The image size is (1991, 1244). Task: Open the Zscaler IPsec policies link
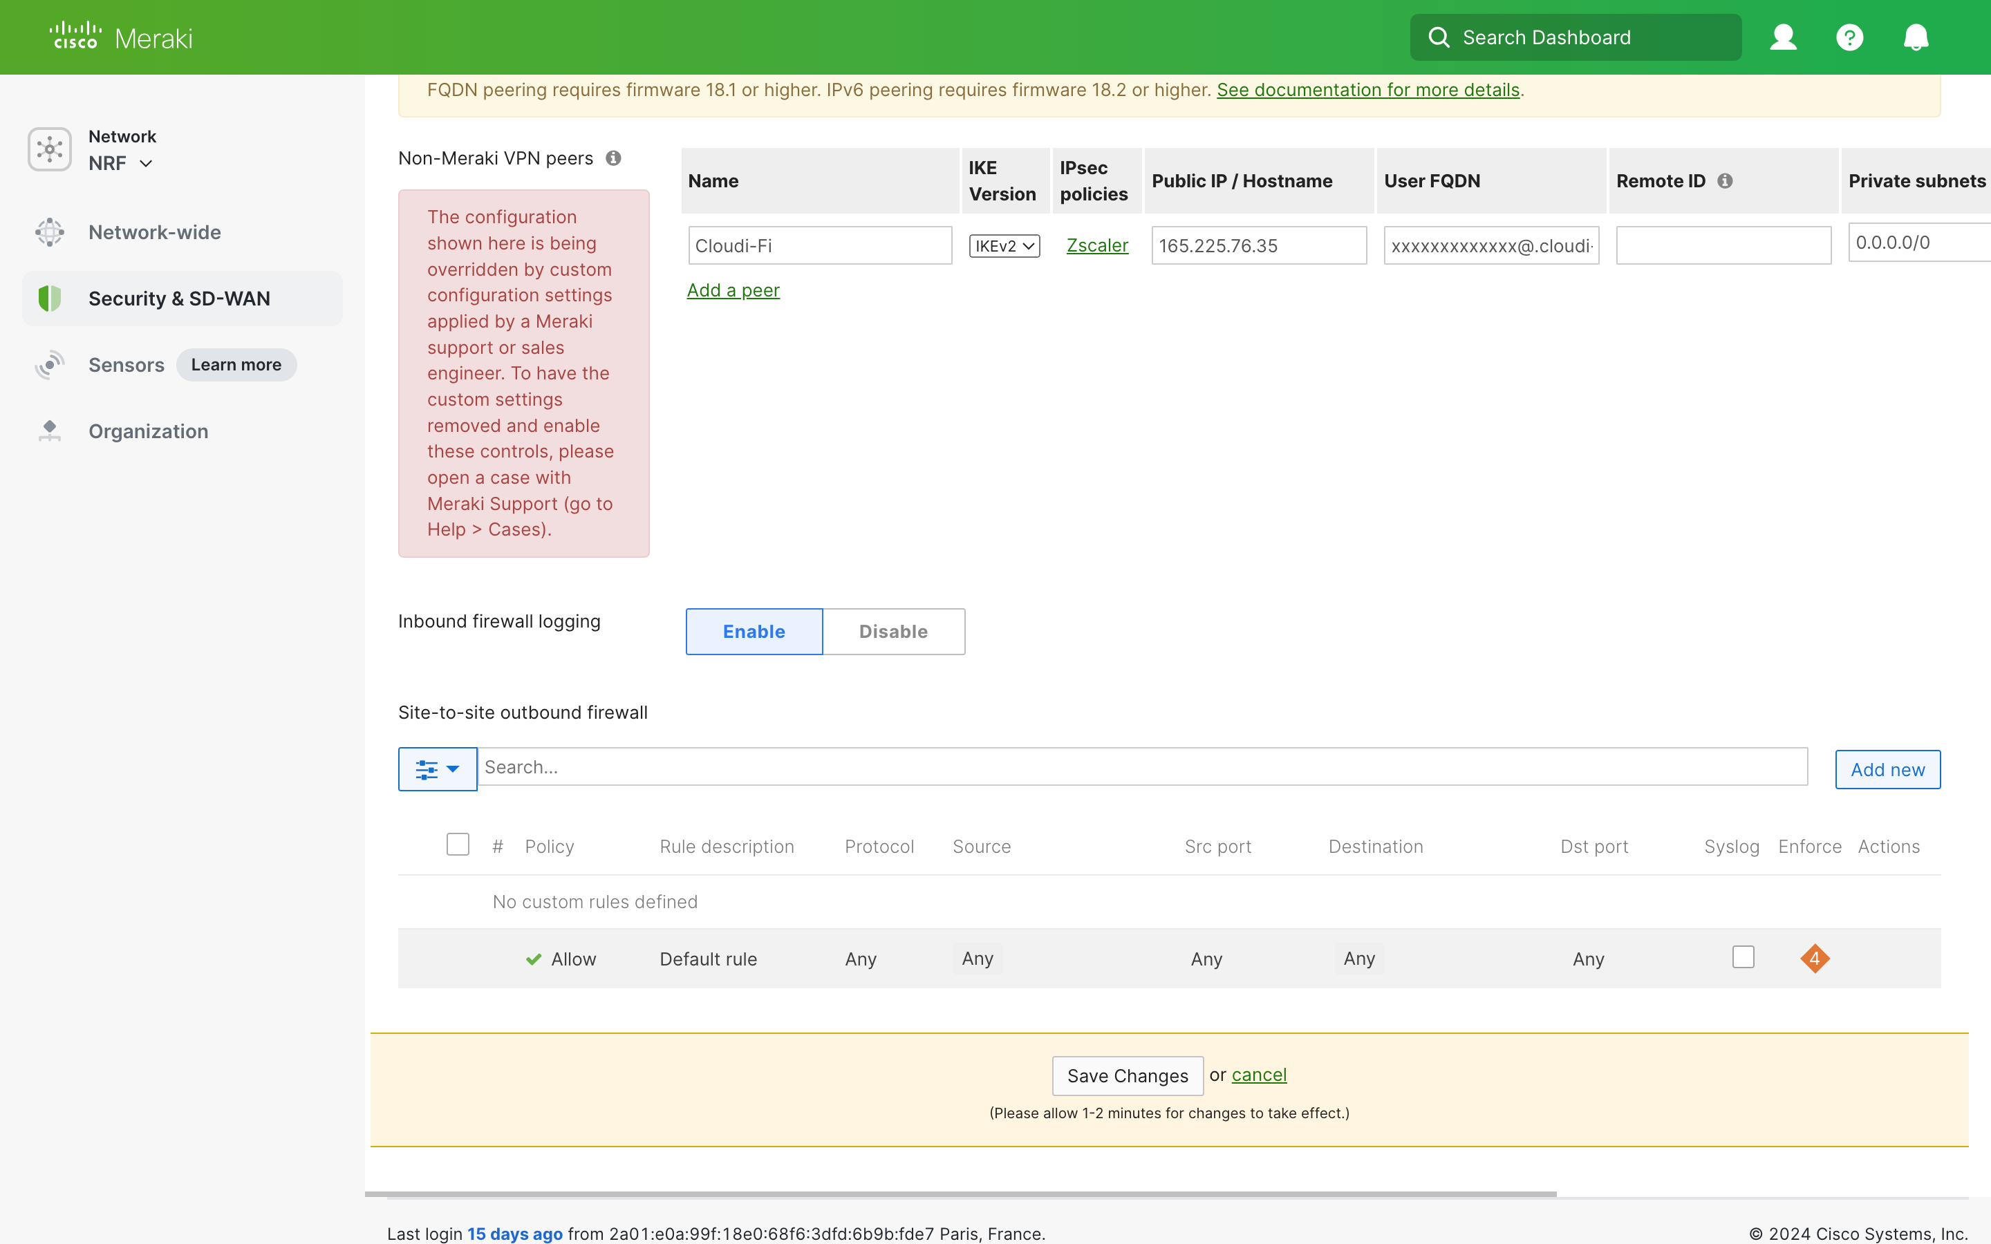click(x=1096, y=245)
